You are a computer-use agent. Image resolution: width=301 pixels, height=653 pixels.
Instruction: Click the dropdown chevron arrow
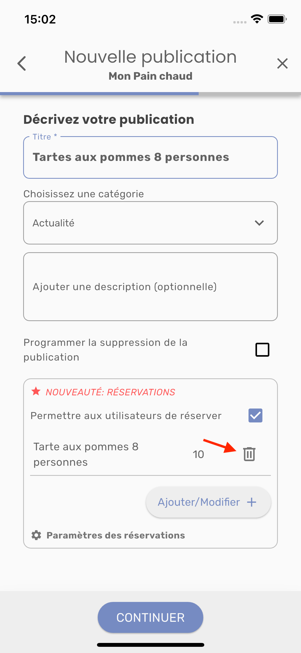(x=259, y=223)
